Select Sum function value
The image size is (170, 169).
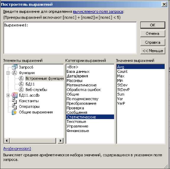click(141, 94)
